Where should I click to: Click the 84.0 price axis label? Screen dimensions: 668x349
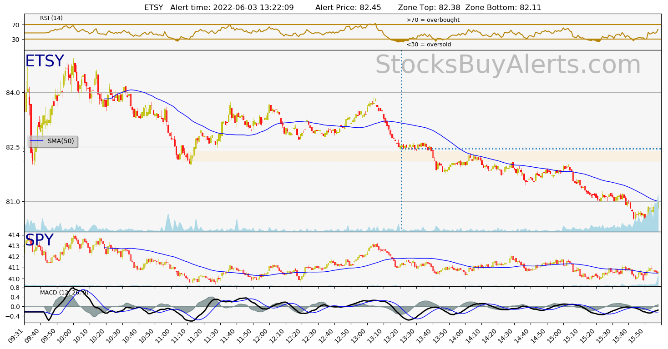14,93
